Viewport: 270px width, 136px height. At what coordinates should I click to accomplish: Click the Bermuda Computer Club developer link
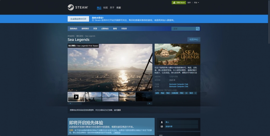178,84
